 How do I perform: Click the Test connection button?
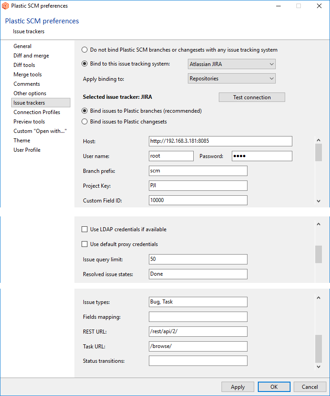(x=252, y=97)
